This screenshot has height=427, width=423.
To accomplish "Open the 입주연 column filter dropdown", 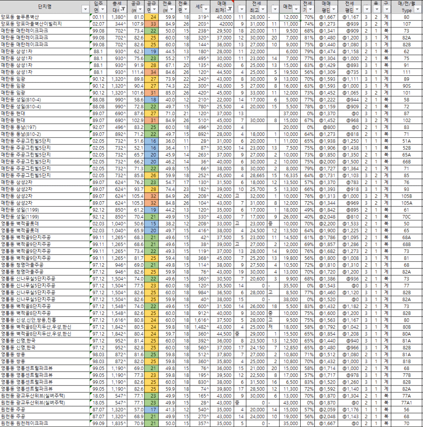I will click(x=103, y=9).
